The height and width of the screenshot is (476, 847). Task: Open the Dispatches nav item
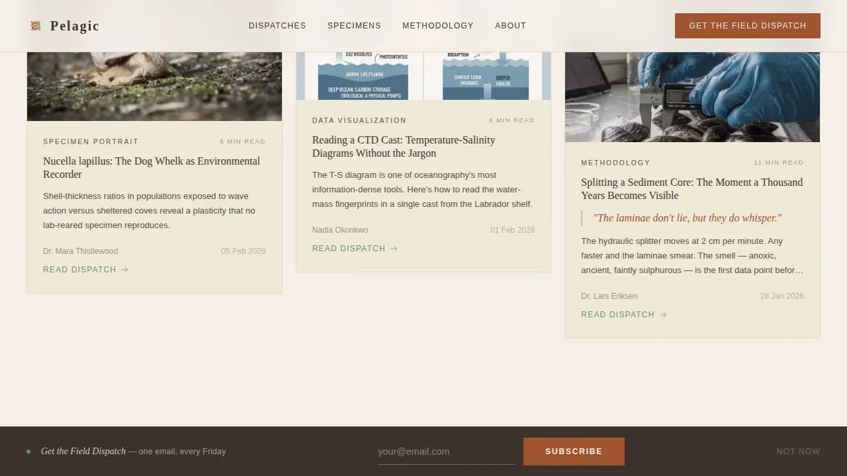point(277,26)
